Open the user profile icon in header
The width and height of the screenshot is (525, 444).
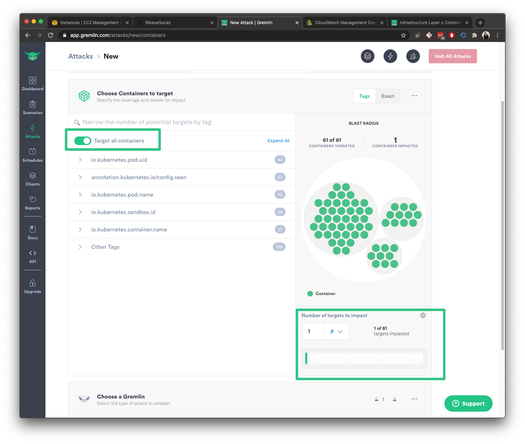click(413, 56)
